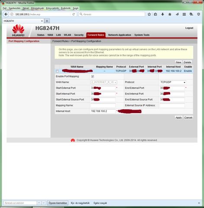This screenshot has height=208, width=204.
Task: Click End External Source Port field
Action: tap(172, 100)
